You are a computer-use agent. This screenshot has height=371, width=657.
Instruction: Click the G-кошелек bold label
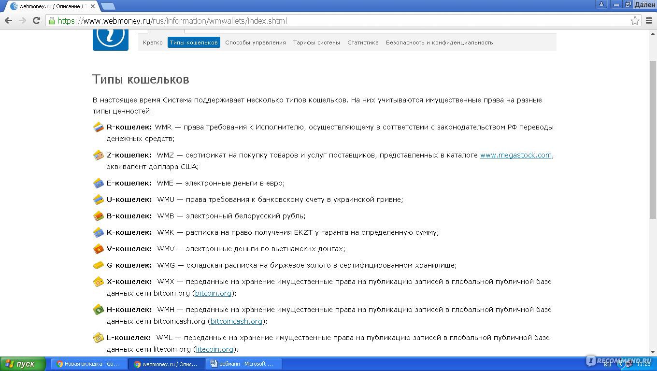(129, 265)
